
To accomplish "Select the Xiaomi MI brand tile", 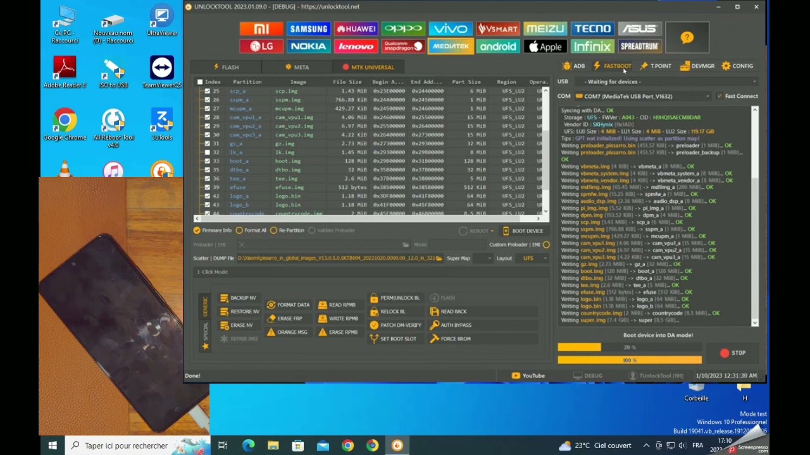I will pos(261,29).
